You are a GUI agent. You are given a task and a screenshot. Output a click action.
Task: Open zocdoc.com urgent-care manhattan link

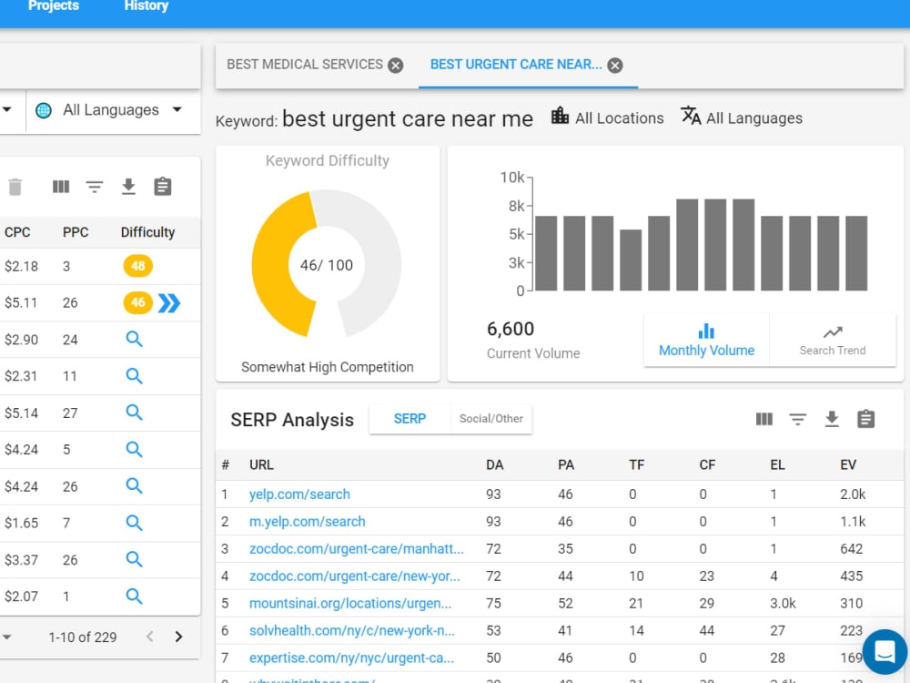[x=357, y=549]
